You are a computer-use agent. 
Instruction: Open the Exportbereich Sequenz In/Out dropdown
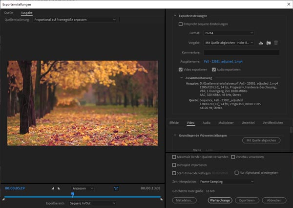pyautogui.click(x=93, y=203)
